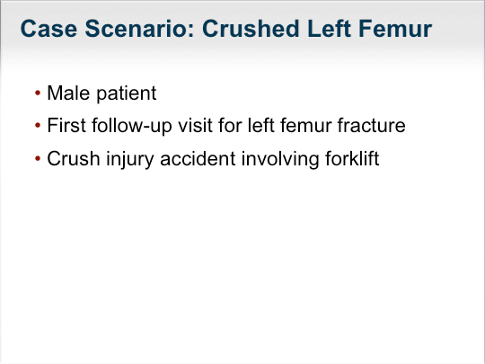
Task: Select the 'Male patient' bullet text
Action: tap(101, 93)
